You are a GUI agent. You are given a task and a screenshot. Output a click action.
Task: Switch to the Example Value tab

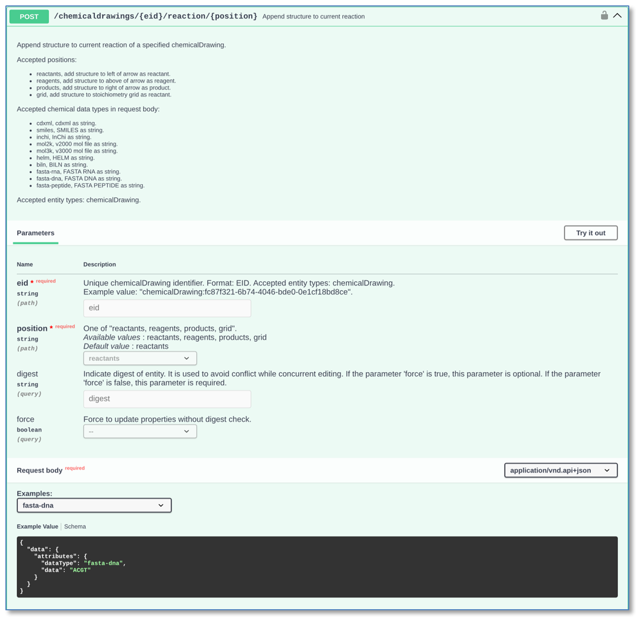tap(37, 527)
